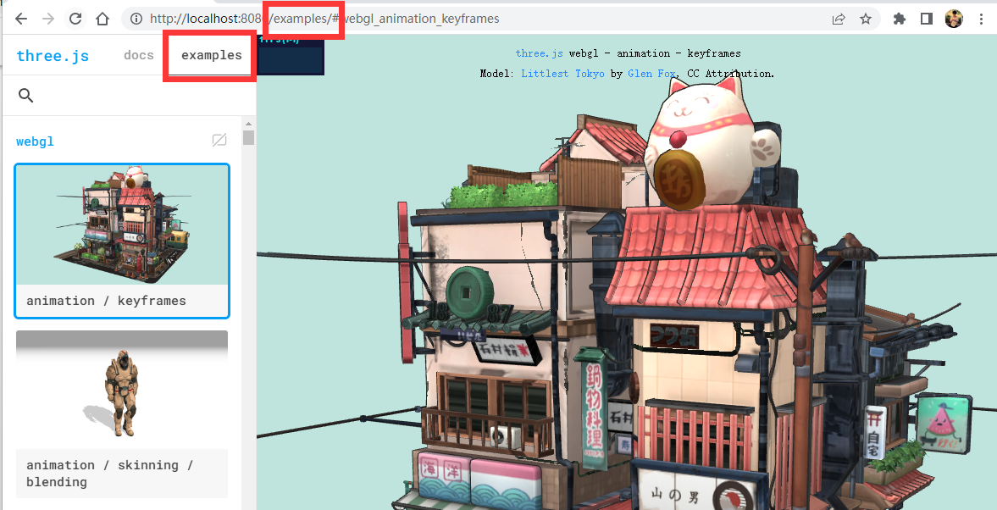Open the share page icon in address bar

pyautogui.click(x=839, y=19)
